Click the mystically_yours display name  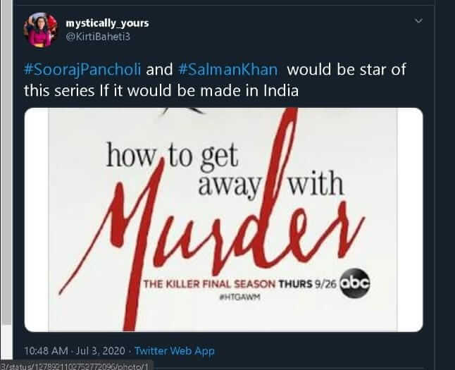pos(107,23)
